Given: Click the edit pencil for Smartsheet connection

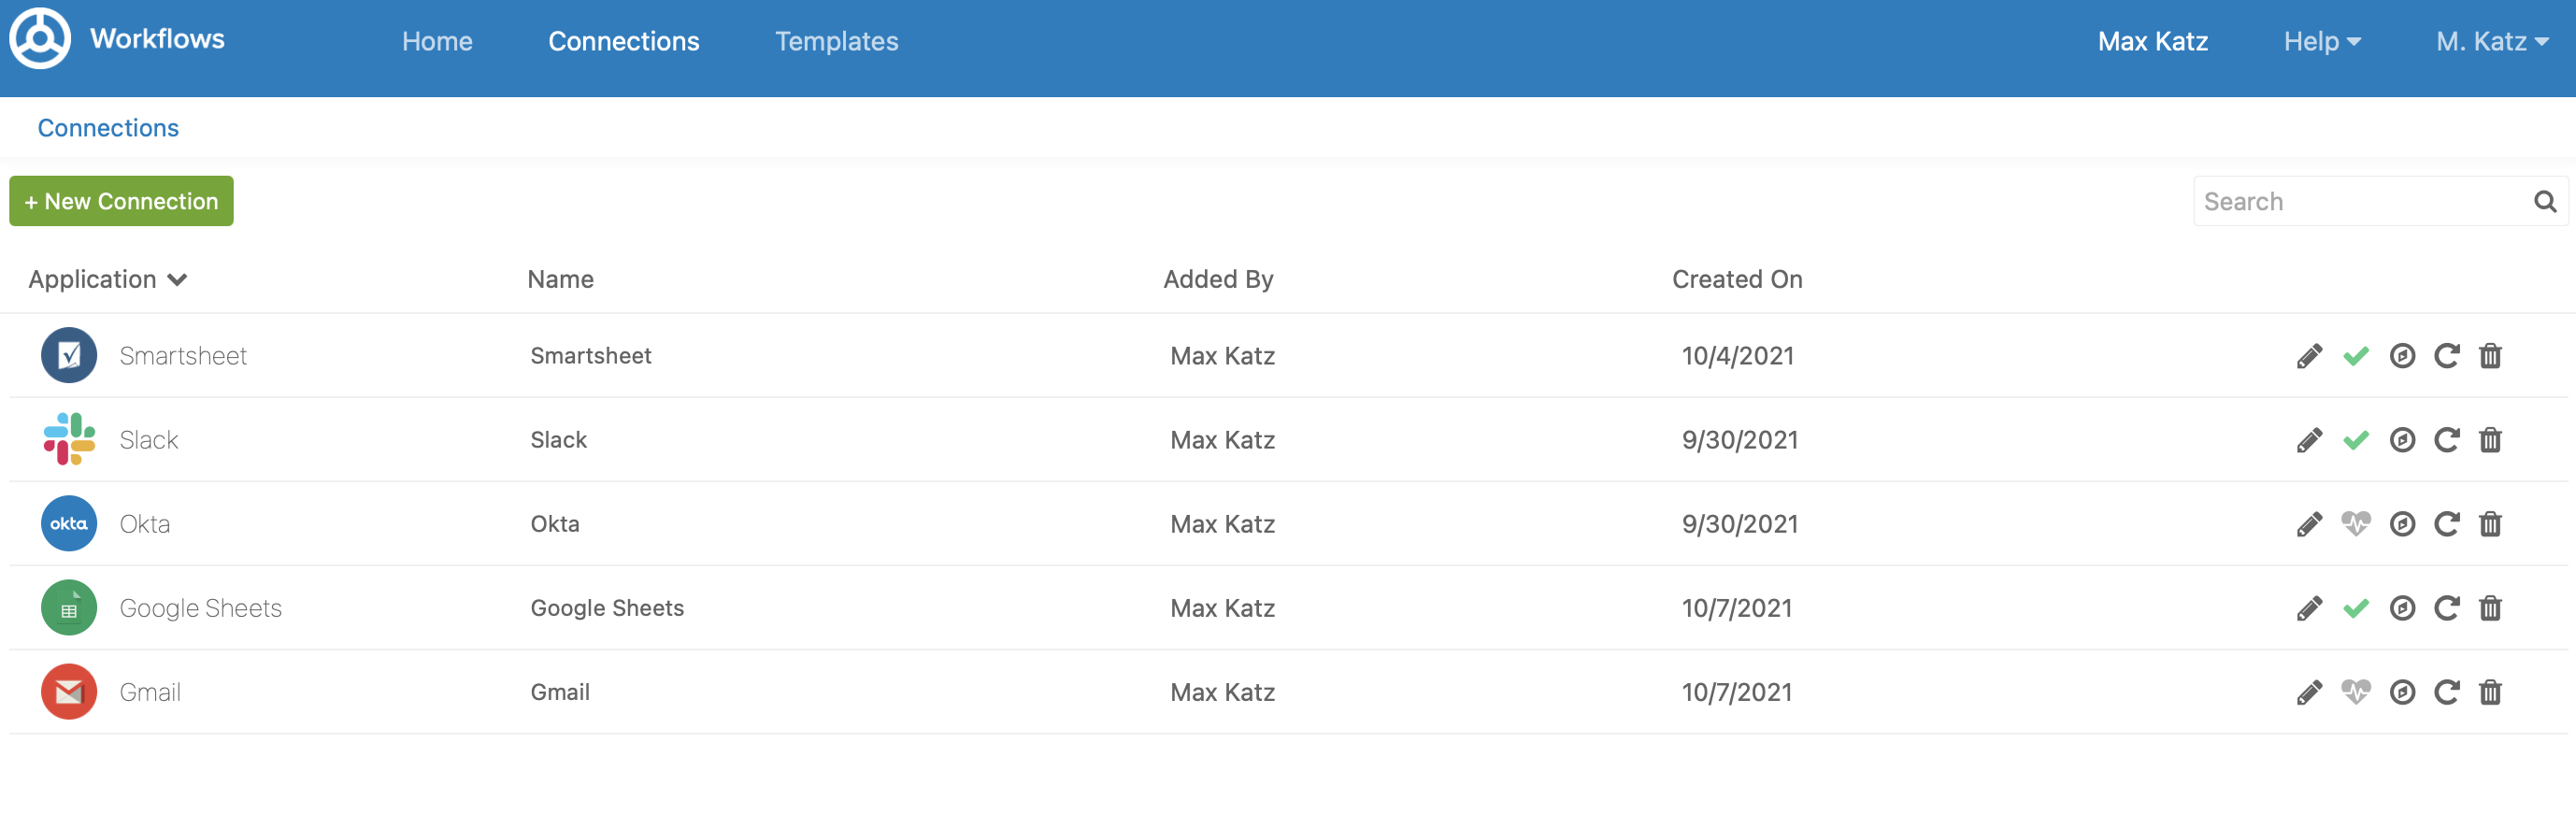Looking at the screenshot, I should tap(2308, 356).
